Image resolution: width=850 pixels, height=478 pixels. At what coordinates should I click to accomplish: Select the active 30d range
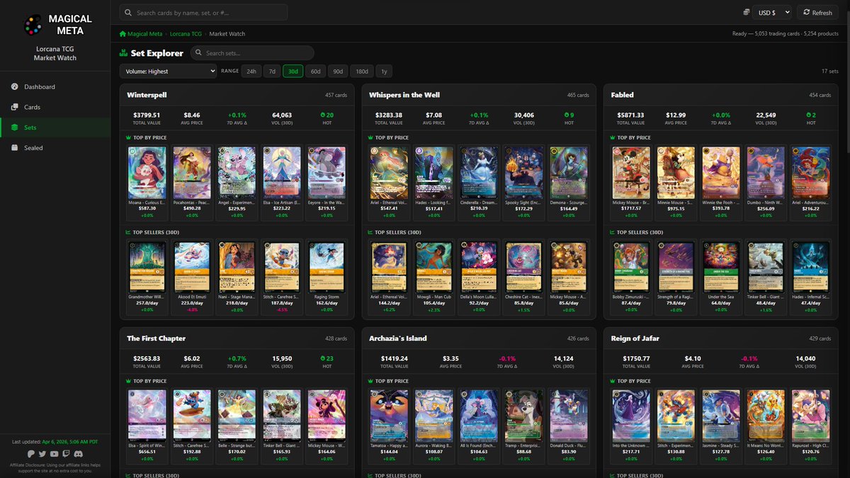pos(293,71)
